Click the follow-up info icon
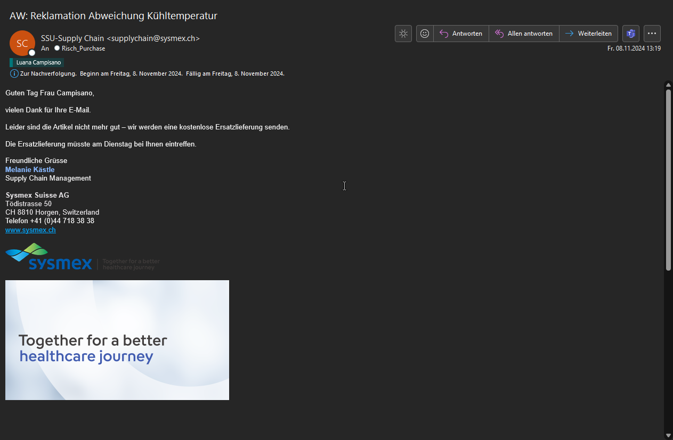The image size is (673, 440). [x=14, y=74]
